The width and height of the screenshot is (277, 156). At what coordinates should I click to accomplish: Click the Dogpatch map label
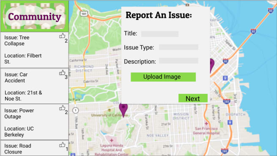(x=236, y=115)
